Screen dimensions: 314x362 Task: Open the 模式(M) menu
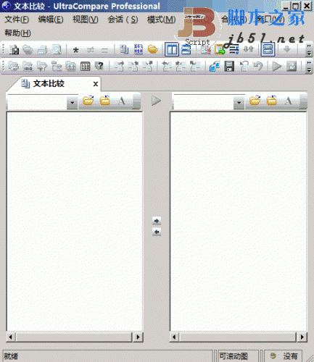tap(162, 20)
